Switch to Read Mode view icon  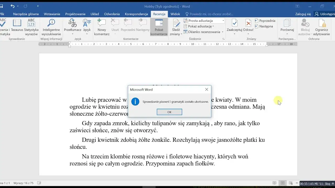click(x=274, y=183)
